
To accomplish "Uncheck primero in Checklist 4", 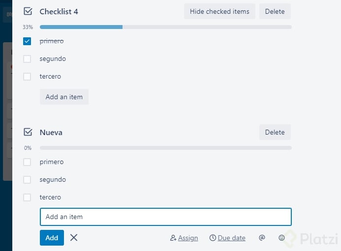I will tap(27, 41).
